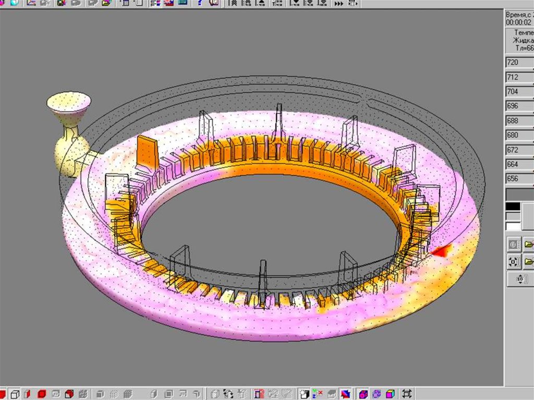Viewport: 534px width, 400px height.
Task: Open the graph chart icon in top toolbar
Action: point(31,3)
